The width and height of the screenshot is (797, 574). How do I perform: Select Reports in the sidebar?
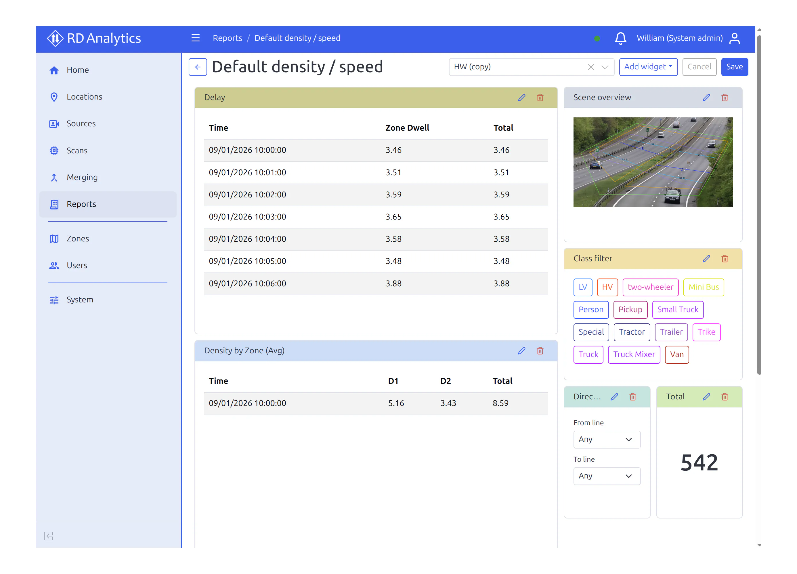[x=108, y=204]
